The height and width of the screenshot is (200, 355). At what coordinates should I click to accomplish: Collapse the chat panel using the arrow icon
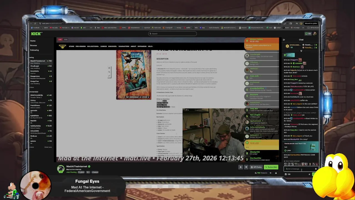(284, 40)
